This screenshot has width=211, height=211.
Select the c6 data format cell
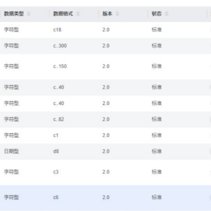(x=56, y=197)
